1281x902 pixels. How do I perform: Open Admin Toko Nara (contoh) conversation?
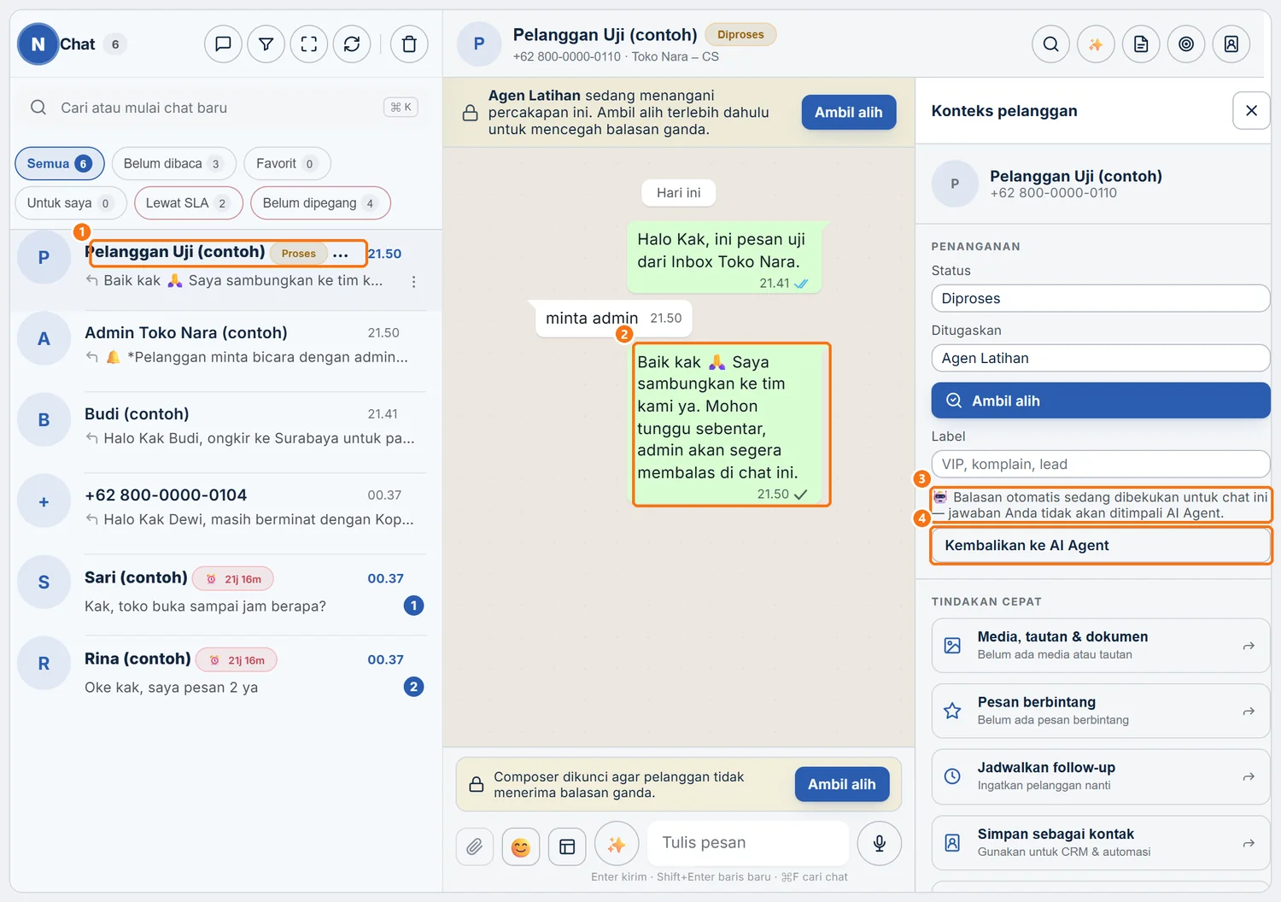point(225,351)
